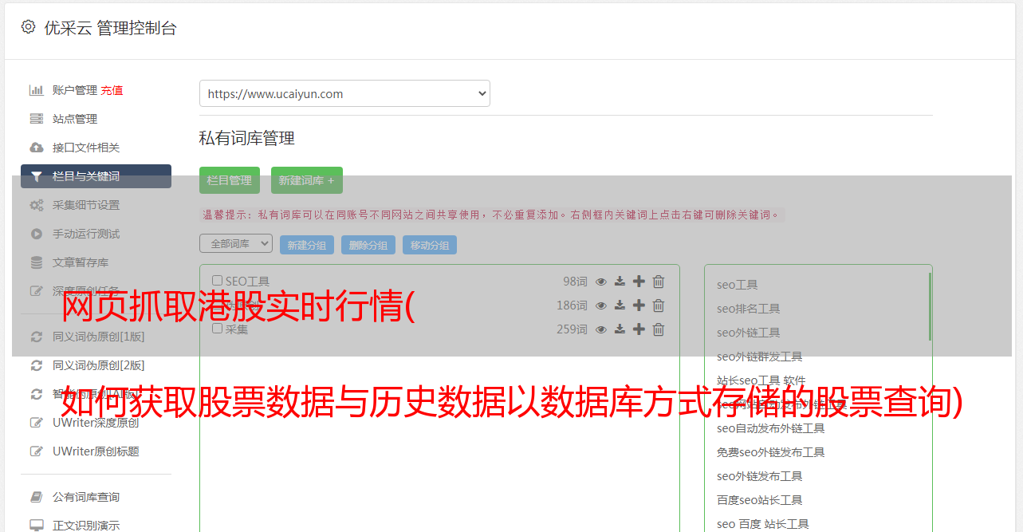Select keyword seo外链工具 in right list
Viewport: 1023px width, 532px height.
click(x=749, y=333)
